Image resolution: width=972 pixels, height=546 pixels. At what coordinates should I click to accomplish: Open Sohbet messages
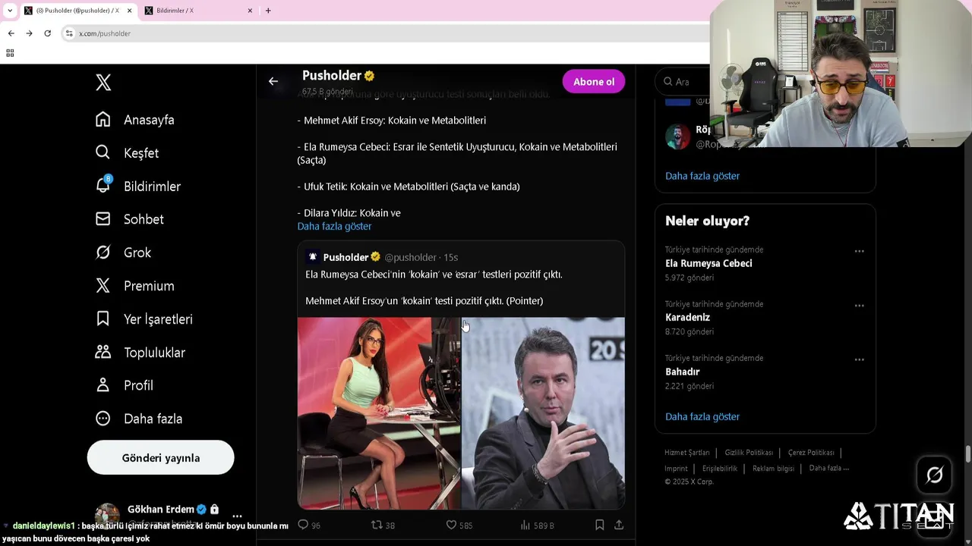click(130, 219)
